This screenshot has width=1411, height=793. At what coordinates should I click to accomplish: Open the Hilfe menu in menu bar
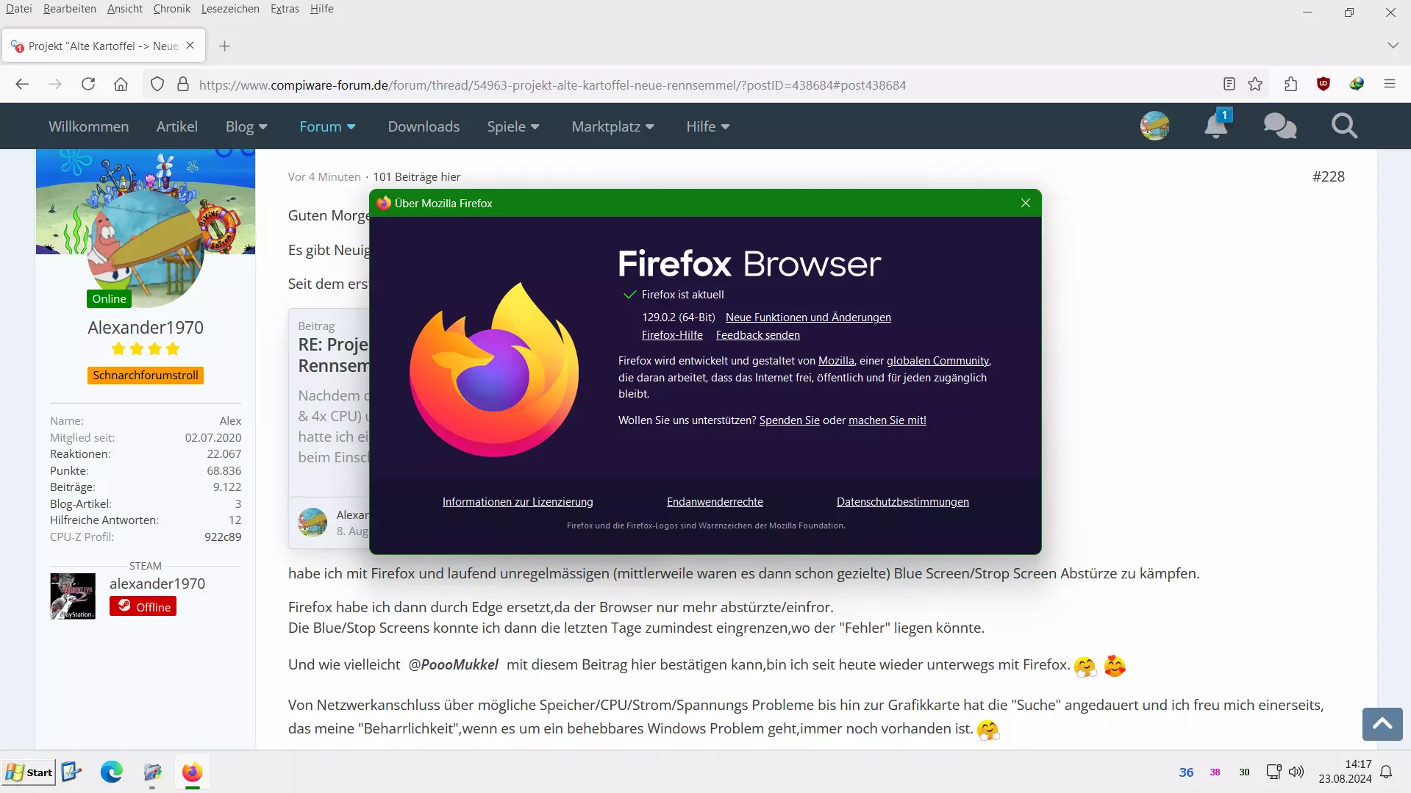pos(322,9)
